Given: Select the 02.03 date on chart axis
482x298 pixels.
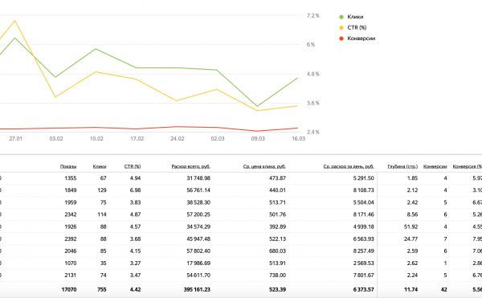Looking at the screenshot, I should 218,139.
